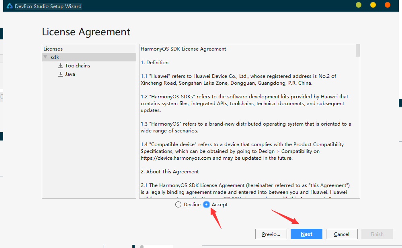This screenshot has width=402, height=248.
Task: Go back with the Previous button
Action: (271, 234)
